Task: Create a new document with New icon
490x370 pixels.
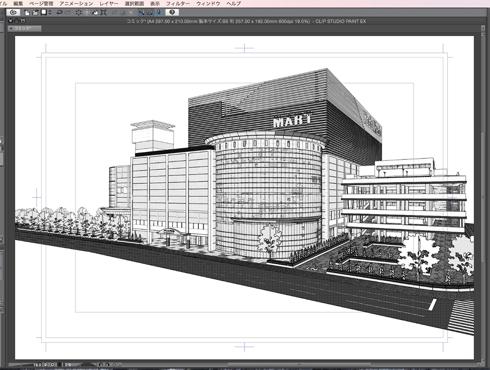Action: click(27, 12)
